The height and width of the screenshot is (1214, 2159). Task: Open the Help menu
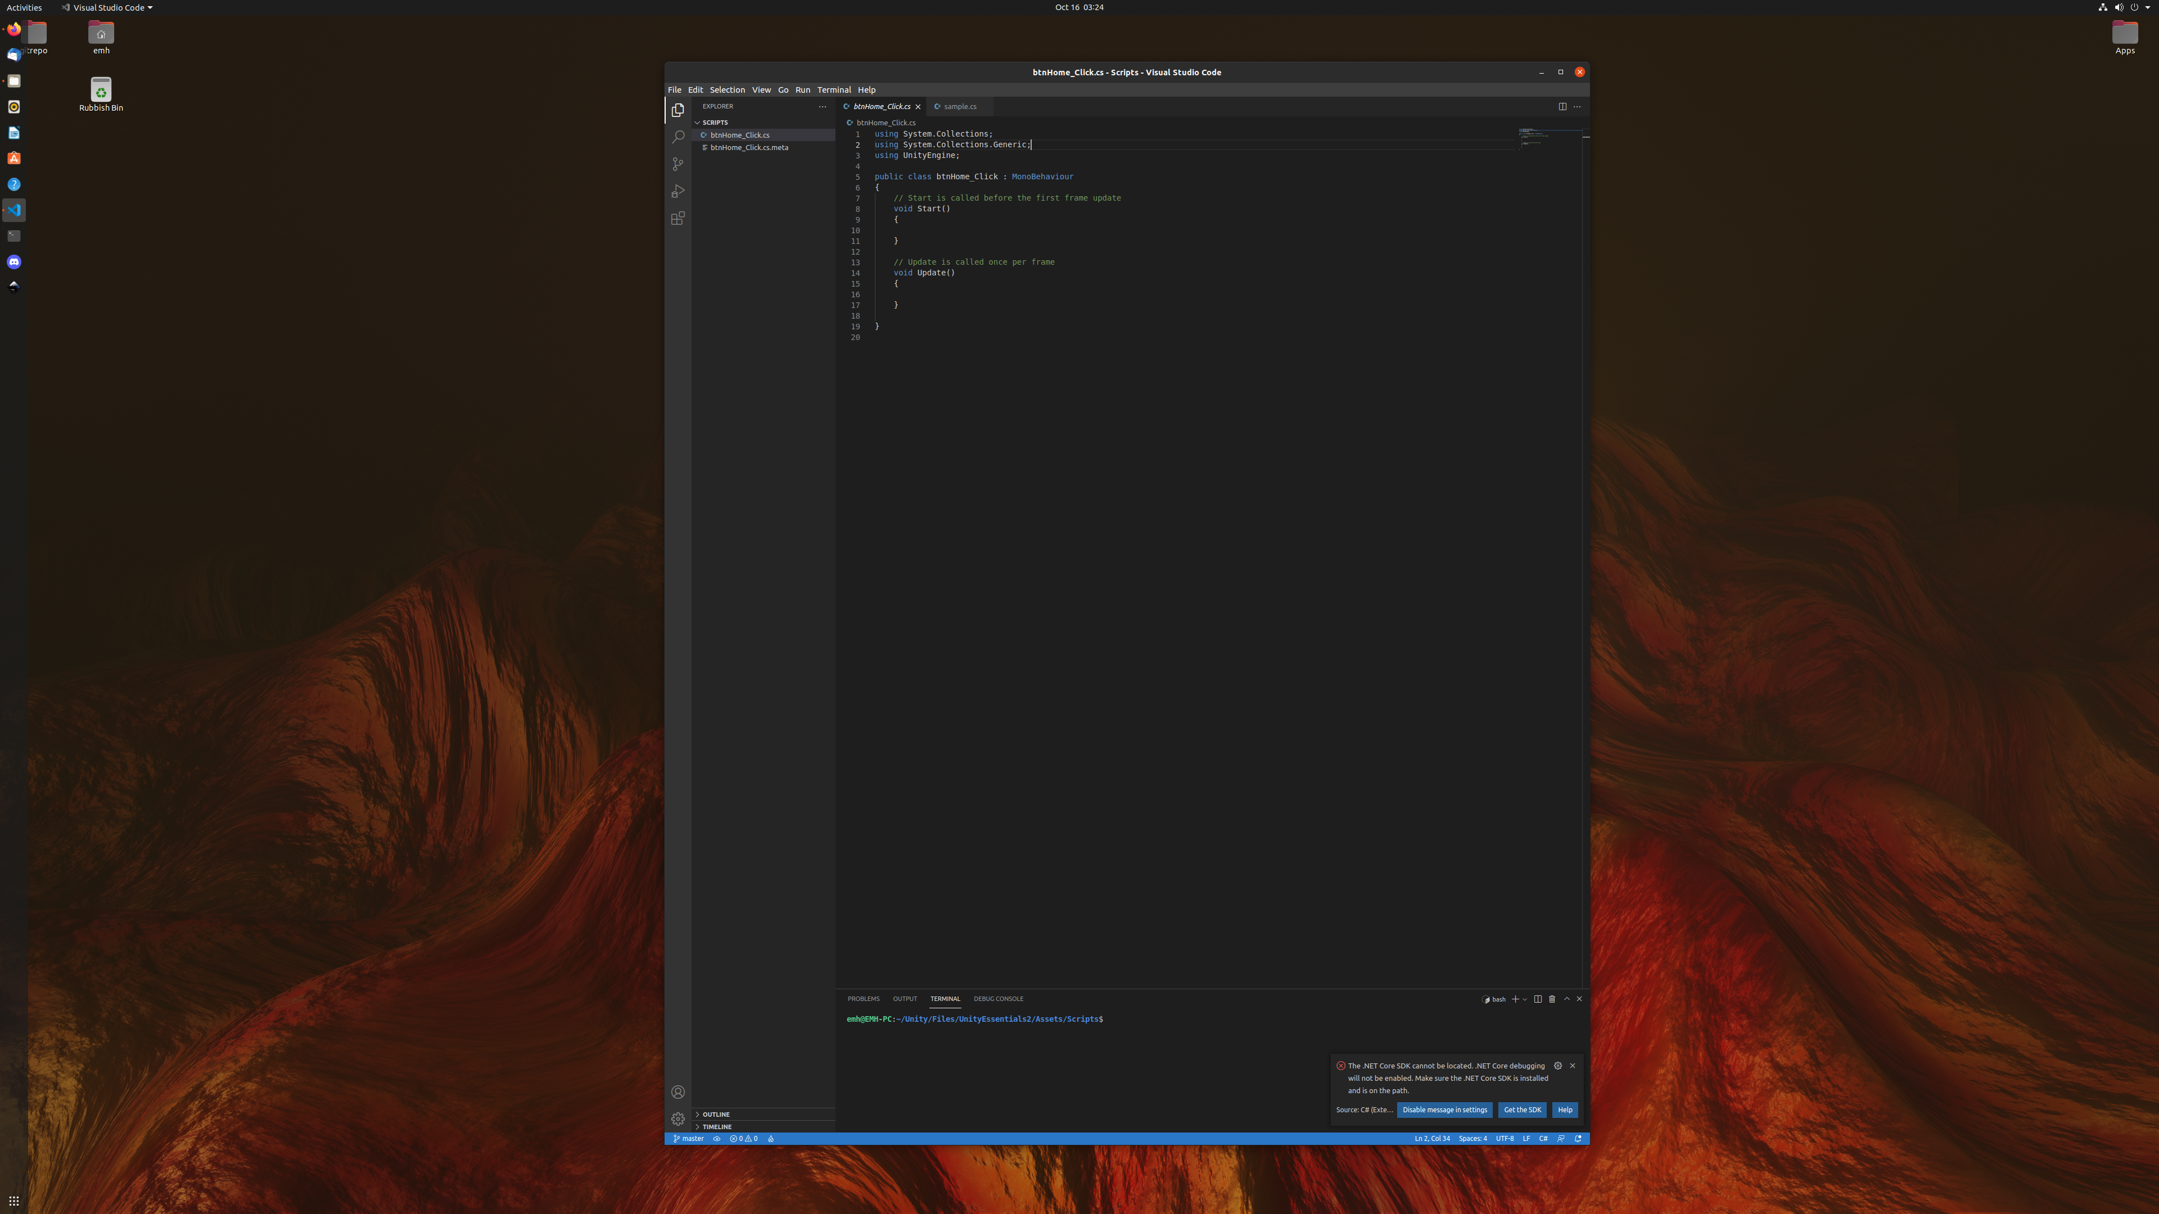click(866, 90)
